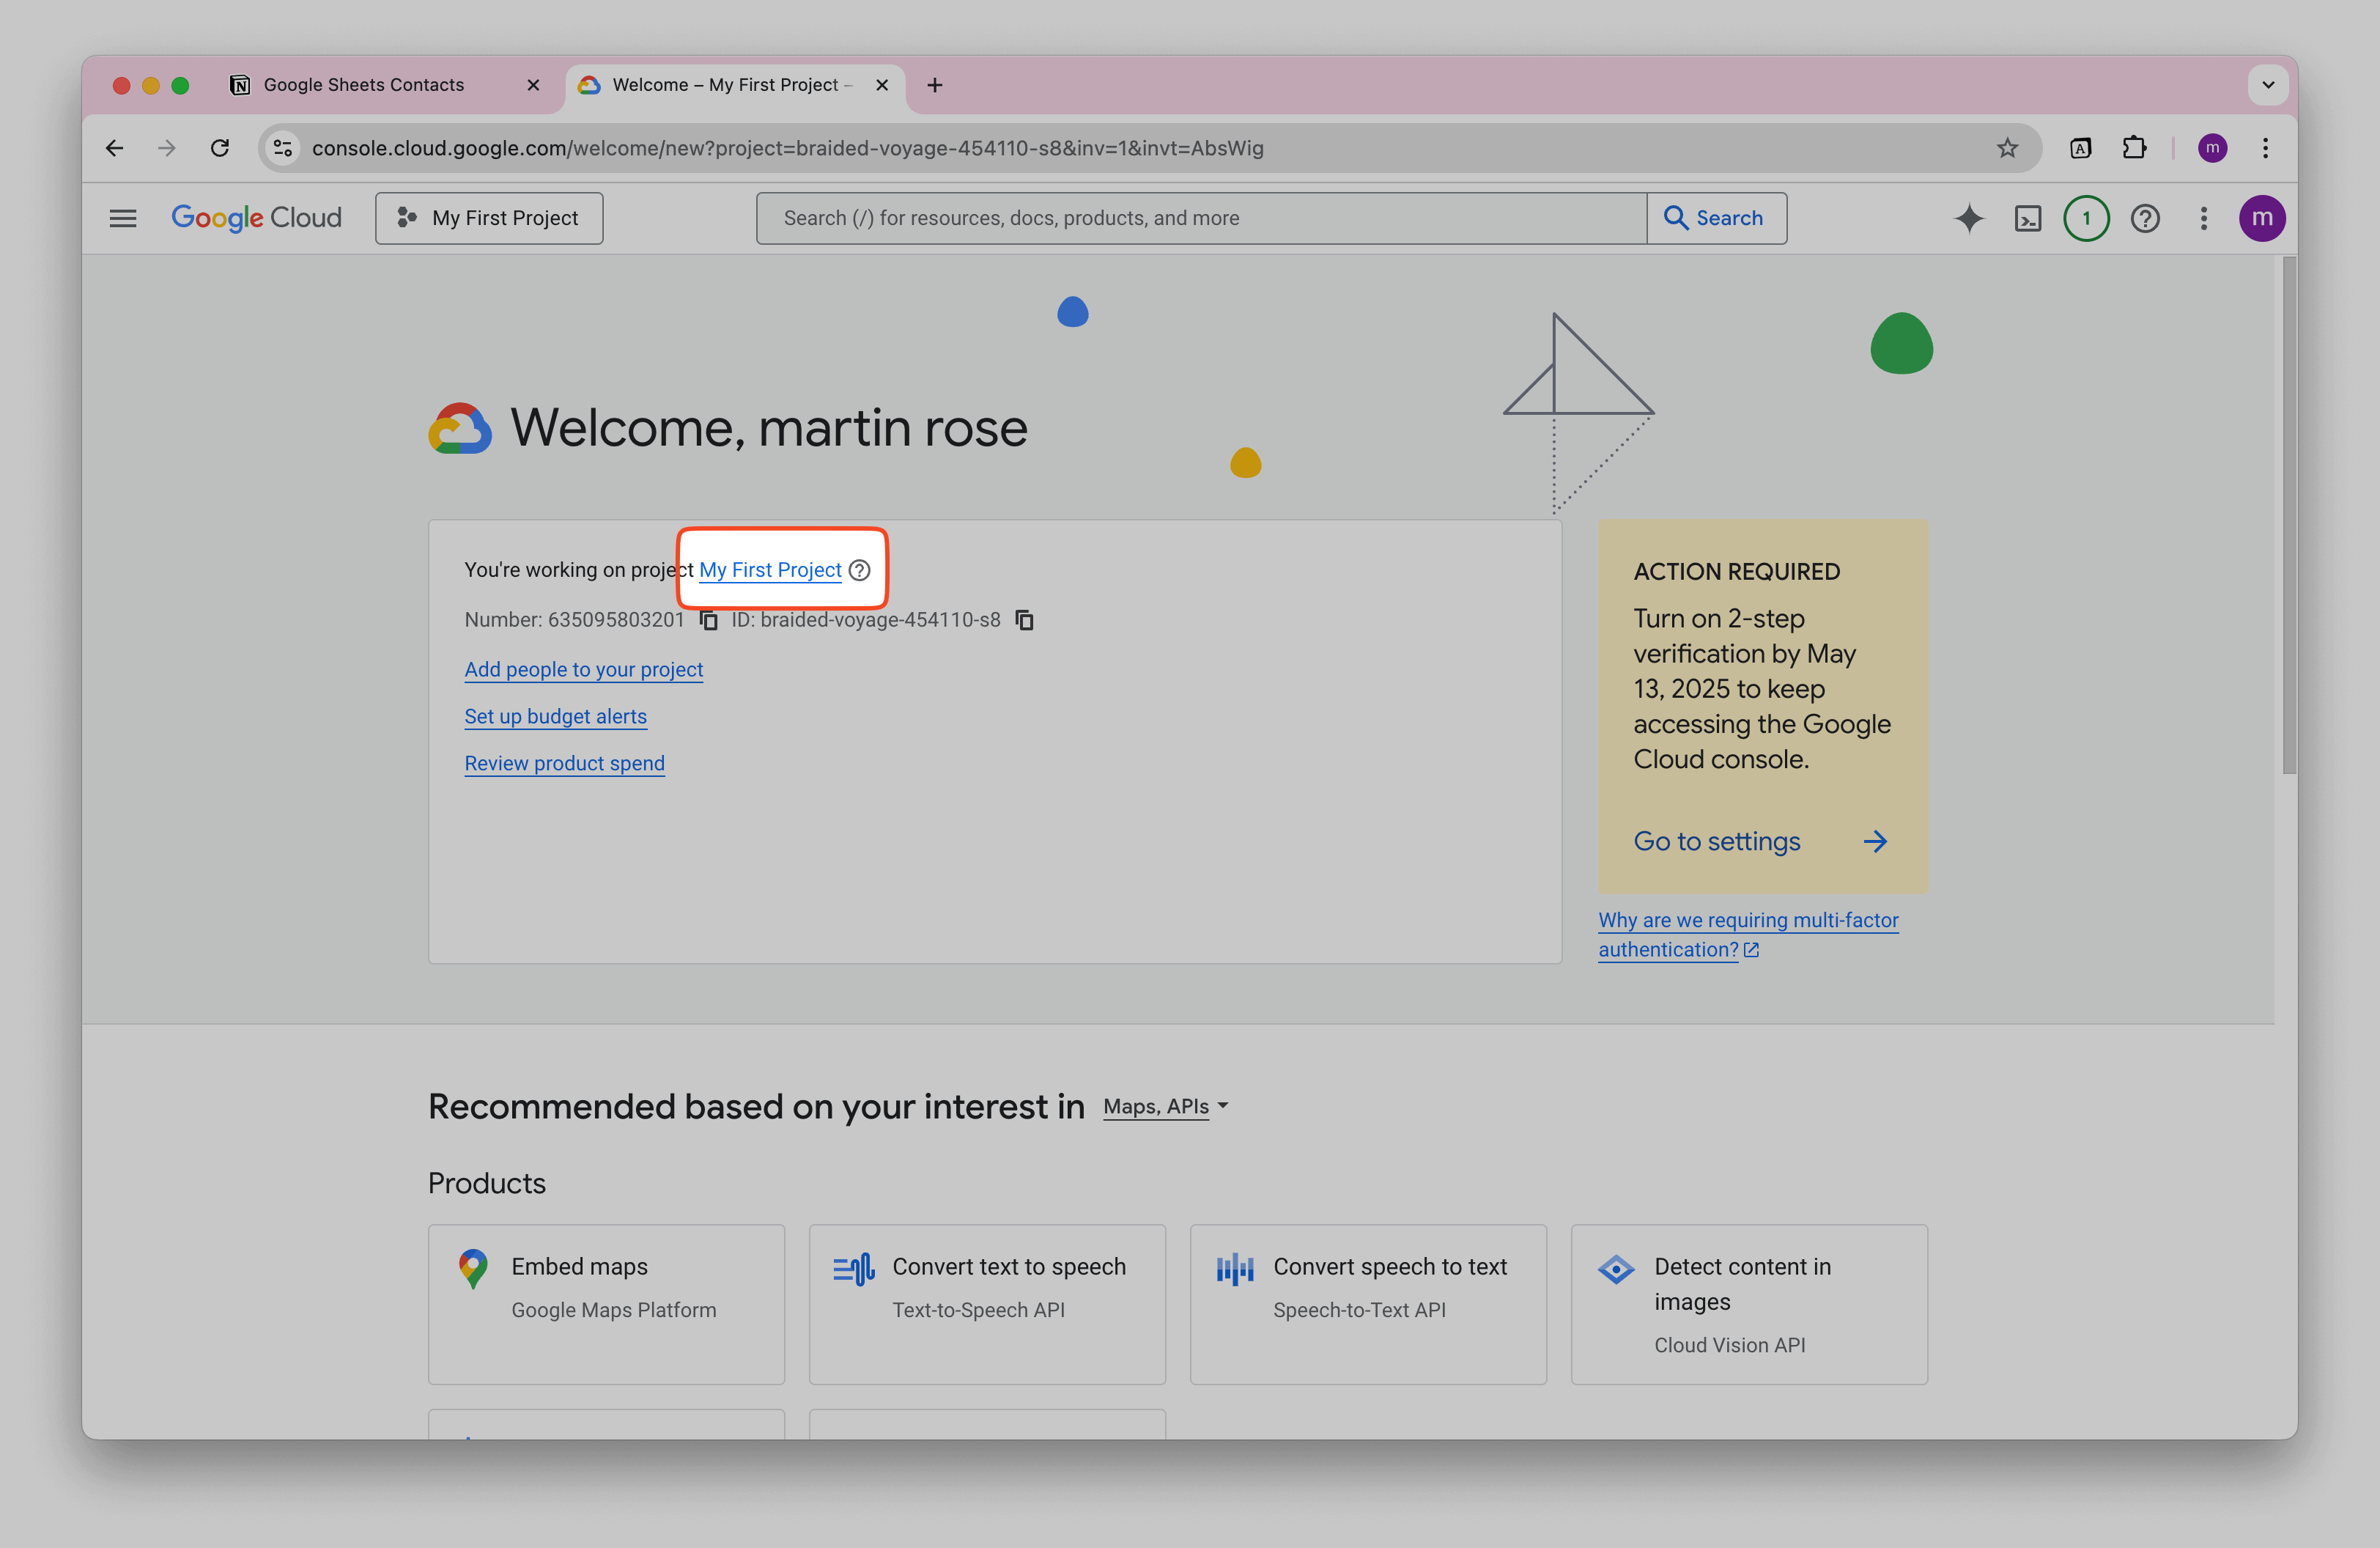Copy the project number 635095803201
The height and width of the screenshot is (1548, 2380).
point(709,619)
